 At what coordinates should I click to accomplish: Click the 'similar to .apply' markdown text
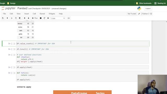[24, 87]
